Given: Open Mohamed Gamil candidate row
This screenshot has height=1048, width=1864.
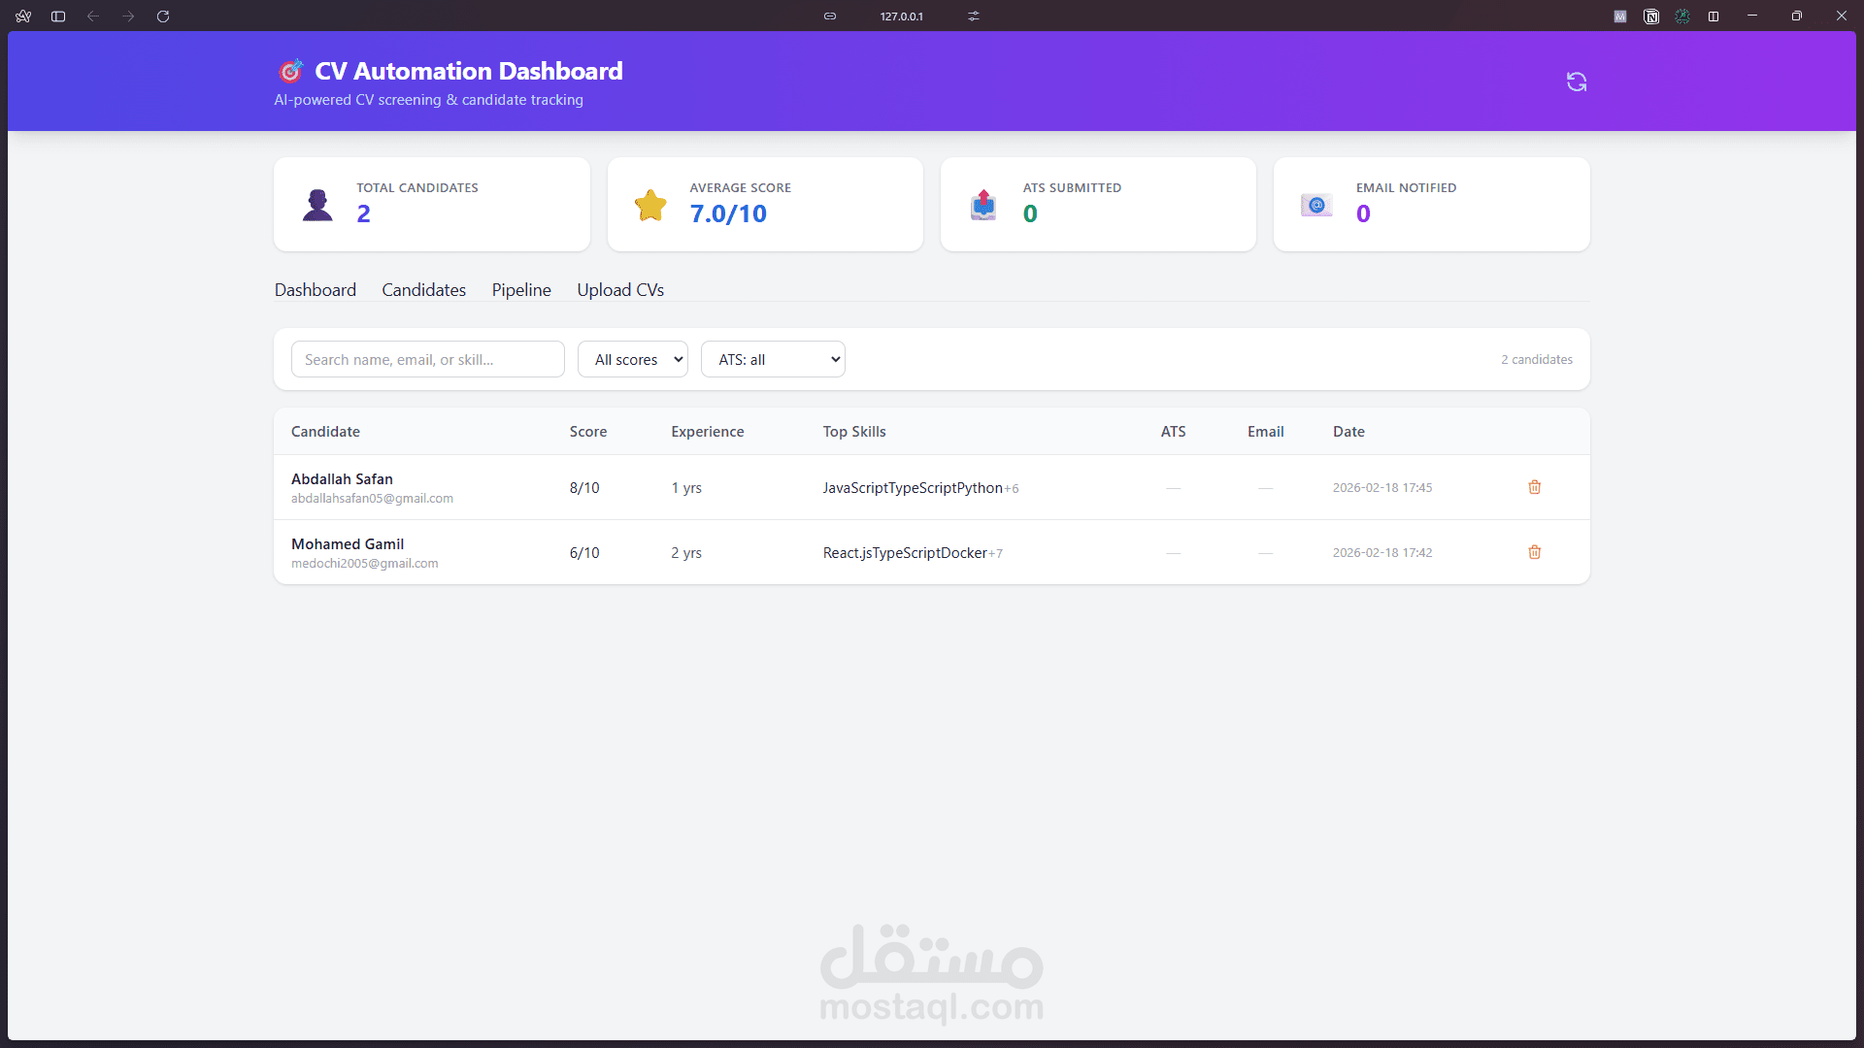Looking at the screenshot, I should (348, 544).
